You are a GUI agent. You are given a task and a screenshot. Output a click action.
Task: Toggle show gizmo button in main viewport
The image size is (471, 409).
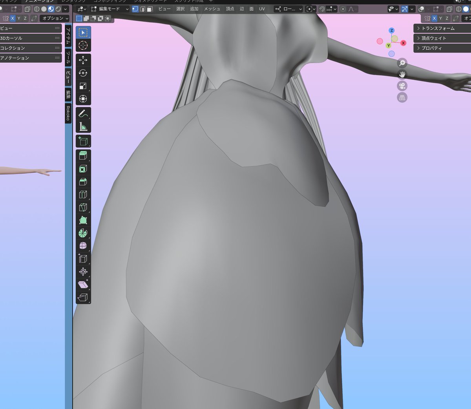(404, 9)
